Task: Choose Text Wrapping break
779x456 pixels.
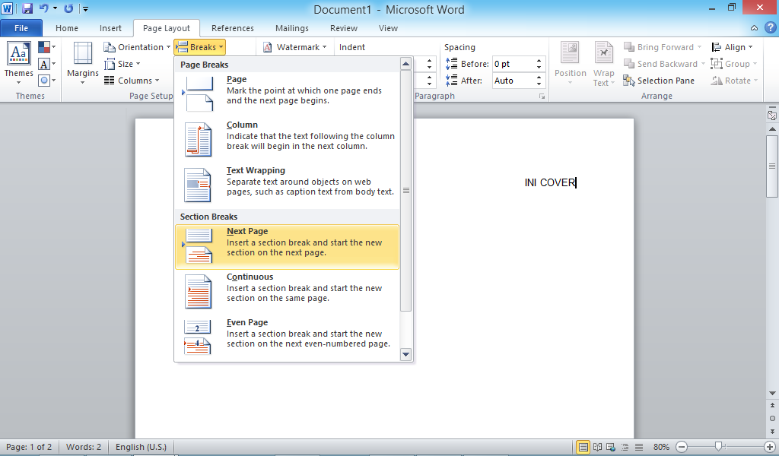Action: (x=287, y=185)
